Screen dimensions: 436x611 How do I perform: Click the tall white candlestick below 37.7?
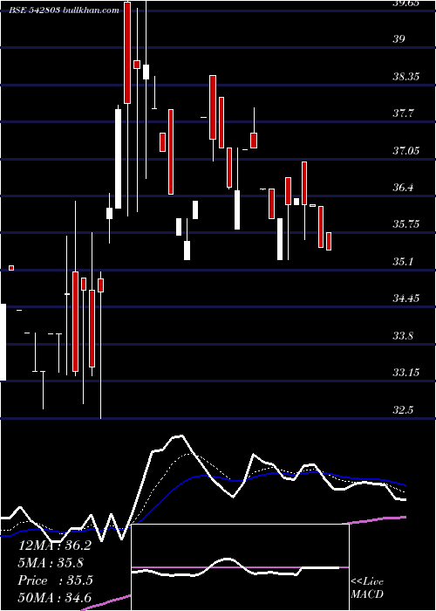118,159
